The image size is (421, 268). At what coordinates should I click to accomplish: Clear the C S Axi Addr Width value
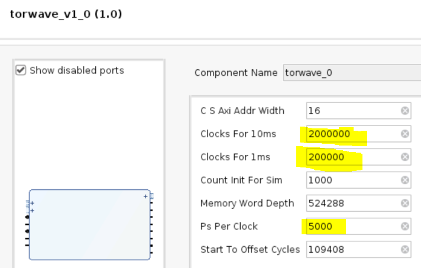pos(405,111)
